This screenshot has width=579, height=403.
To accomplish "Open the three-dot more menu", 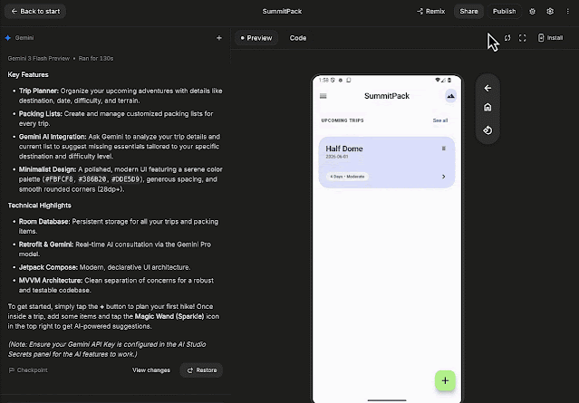I will click(x=567, y=12).
